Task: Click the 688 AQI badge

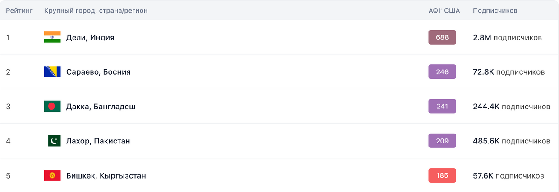Action: pyautogui.click(x=442, y=37)
